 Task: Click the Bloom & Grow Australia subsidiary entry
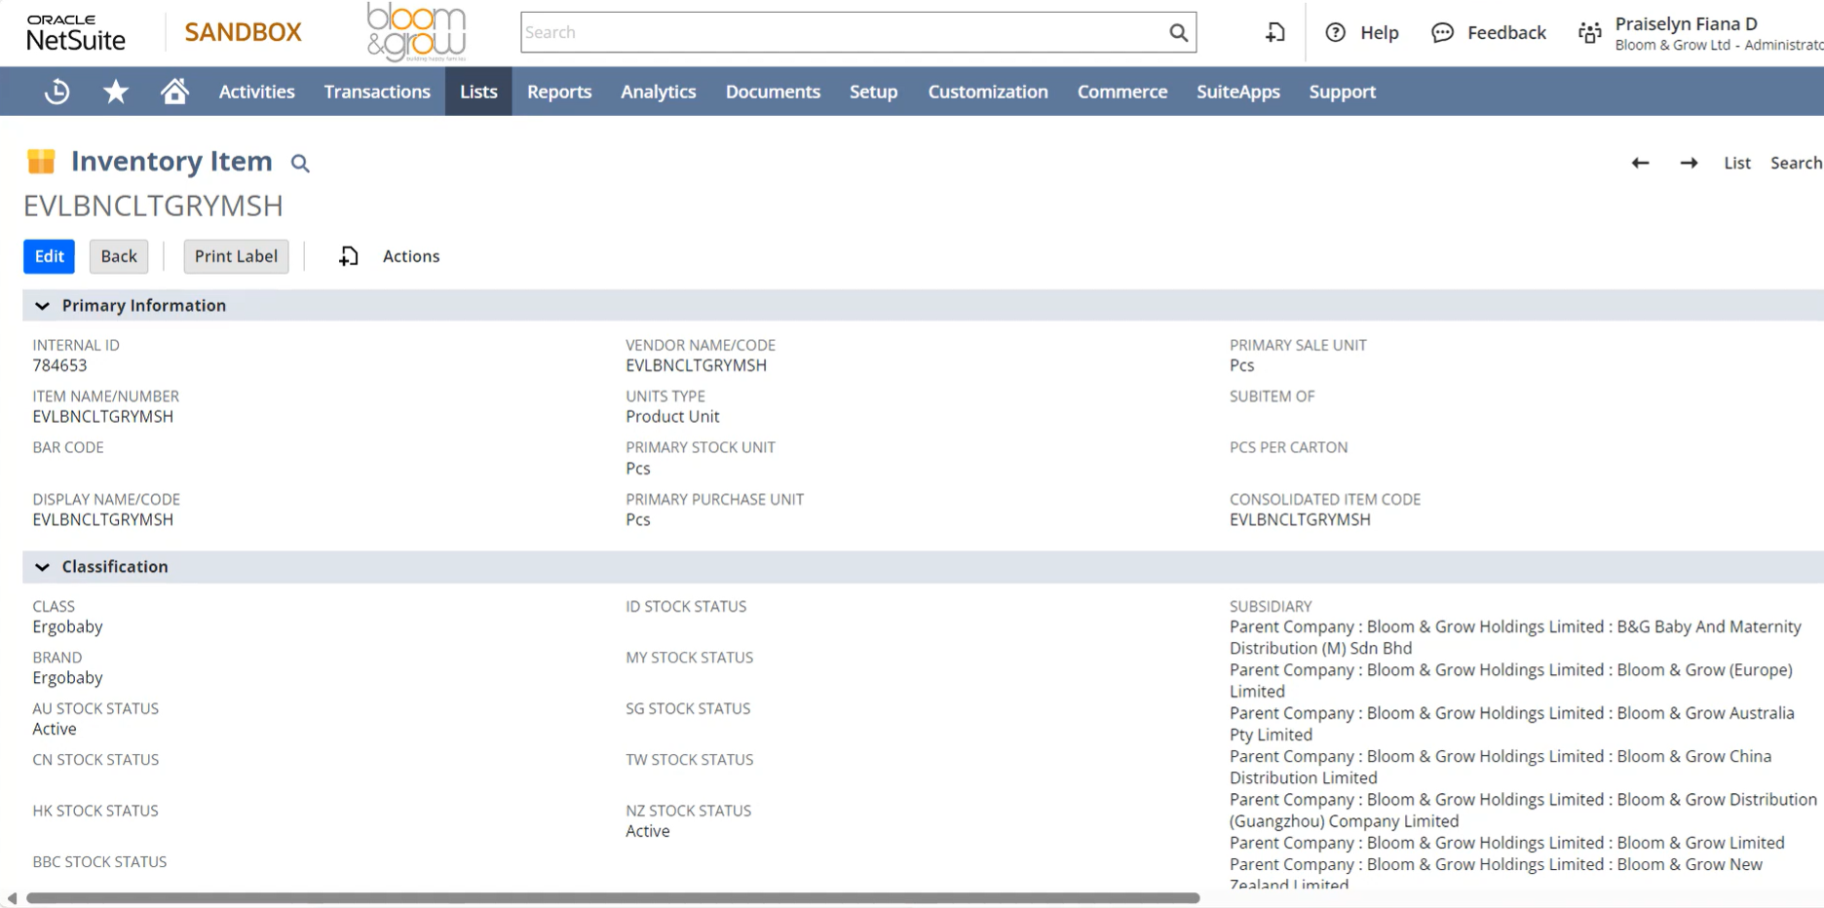(x=1512, y=724)
